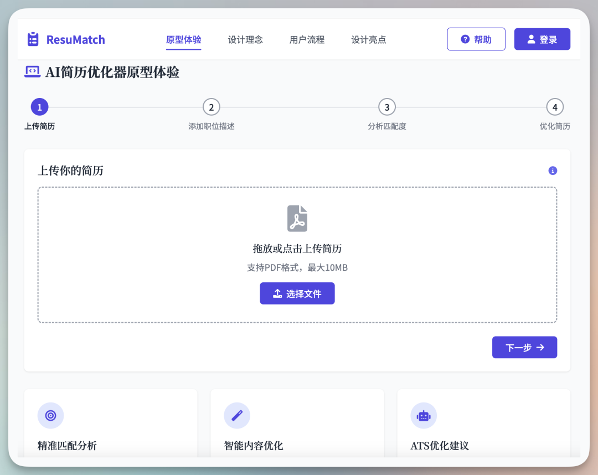Click the ResuMatch clipboard logo icon
Viewport: 598px width, 475px height.
[x=33, y=39]
